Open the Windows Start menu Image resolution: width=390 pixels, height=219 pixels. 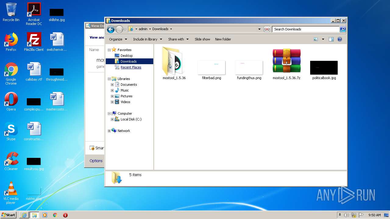9,215
